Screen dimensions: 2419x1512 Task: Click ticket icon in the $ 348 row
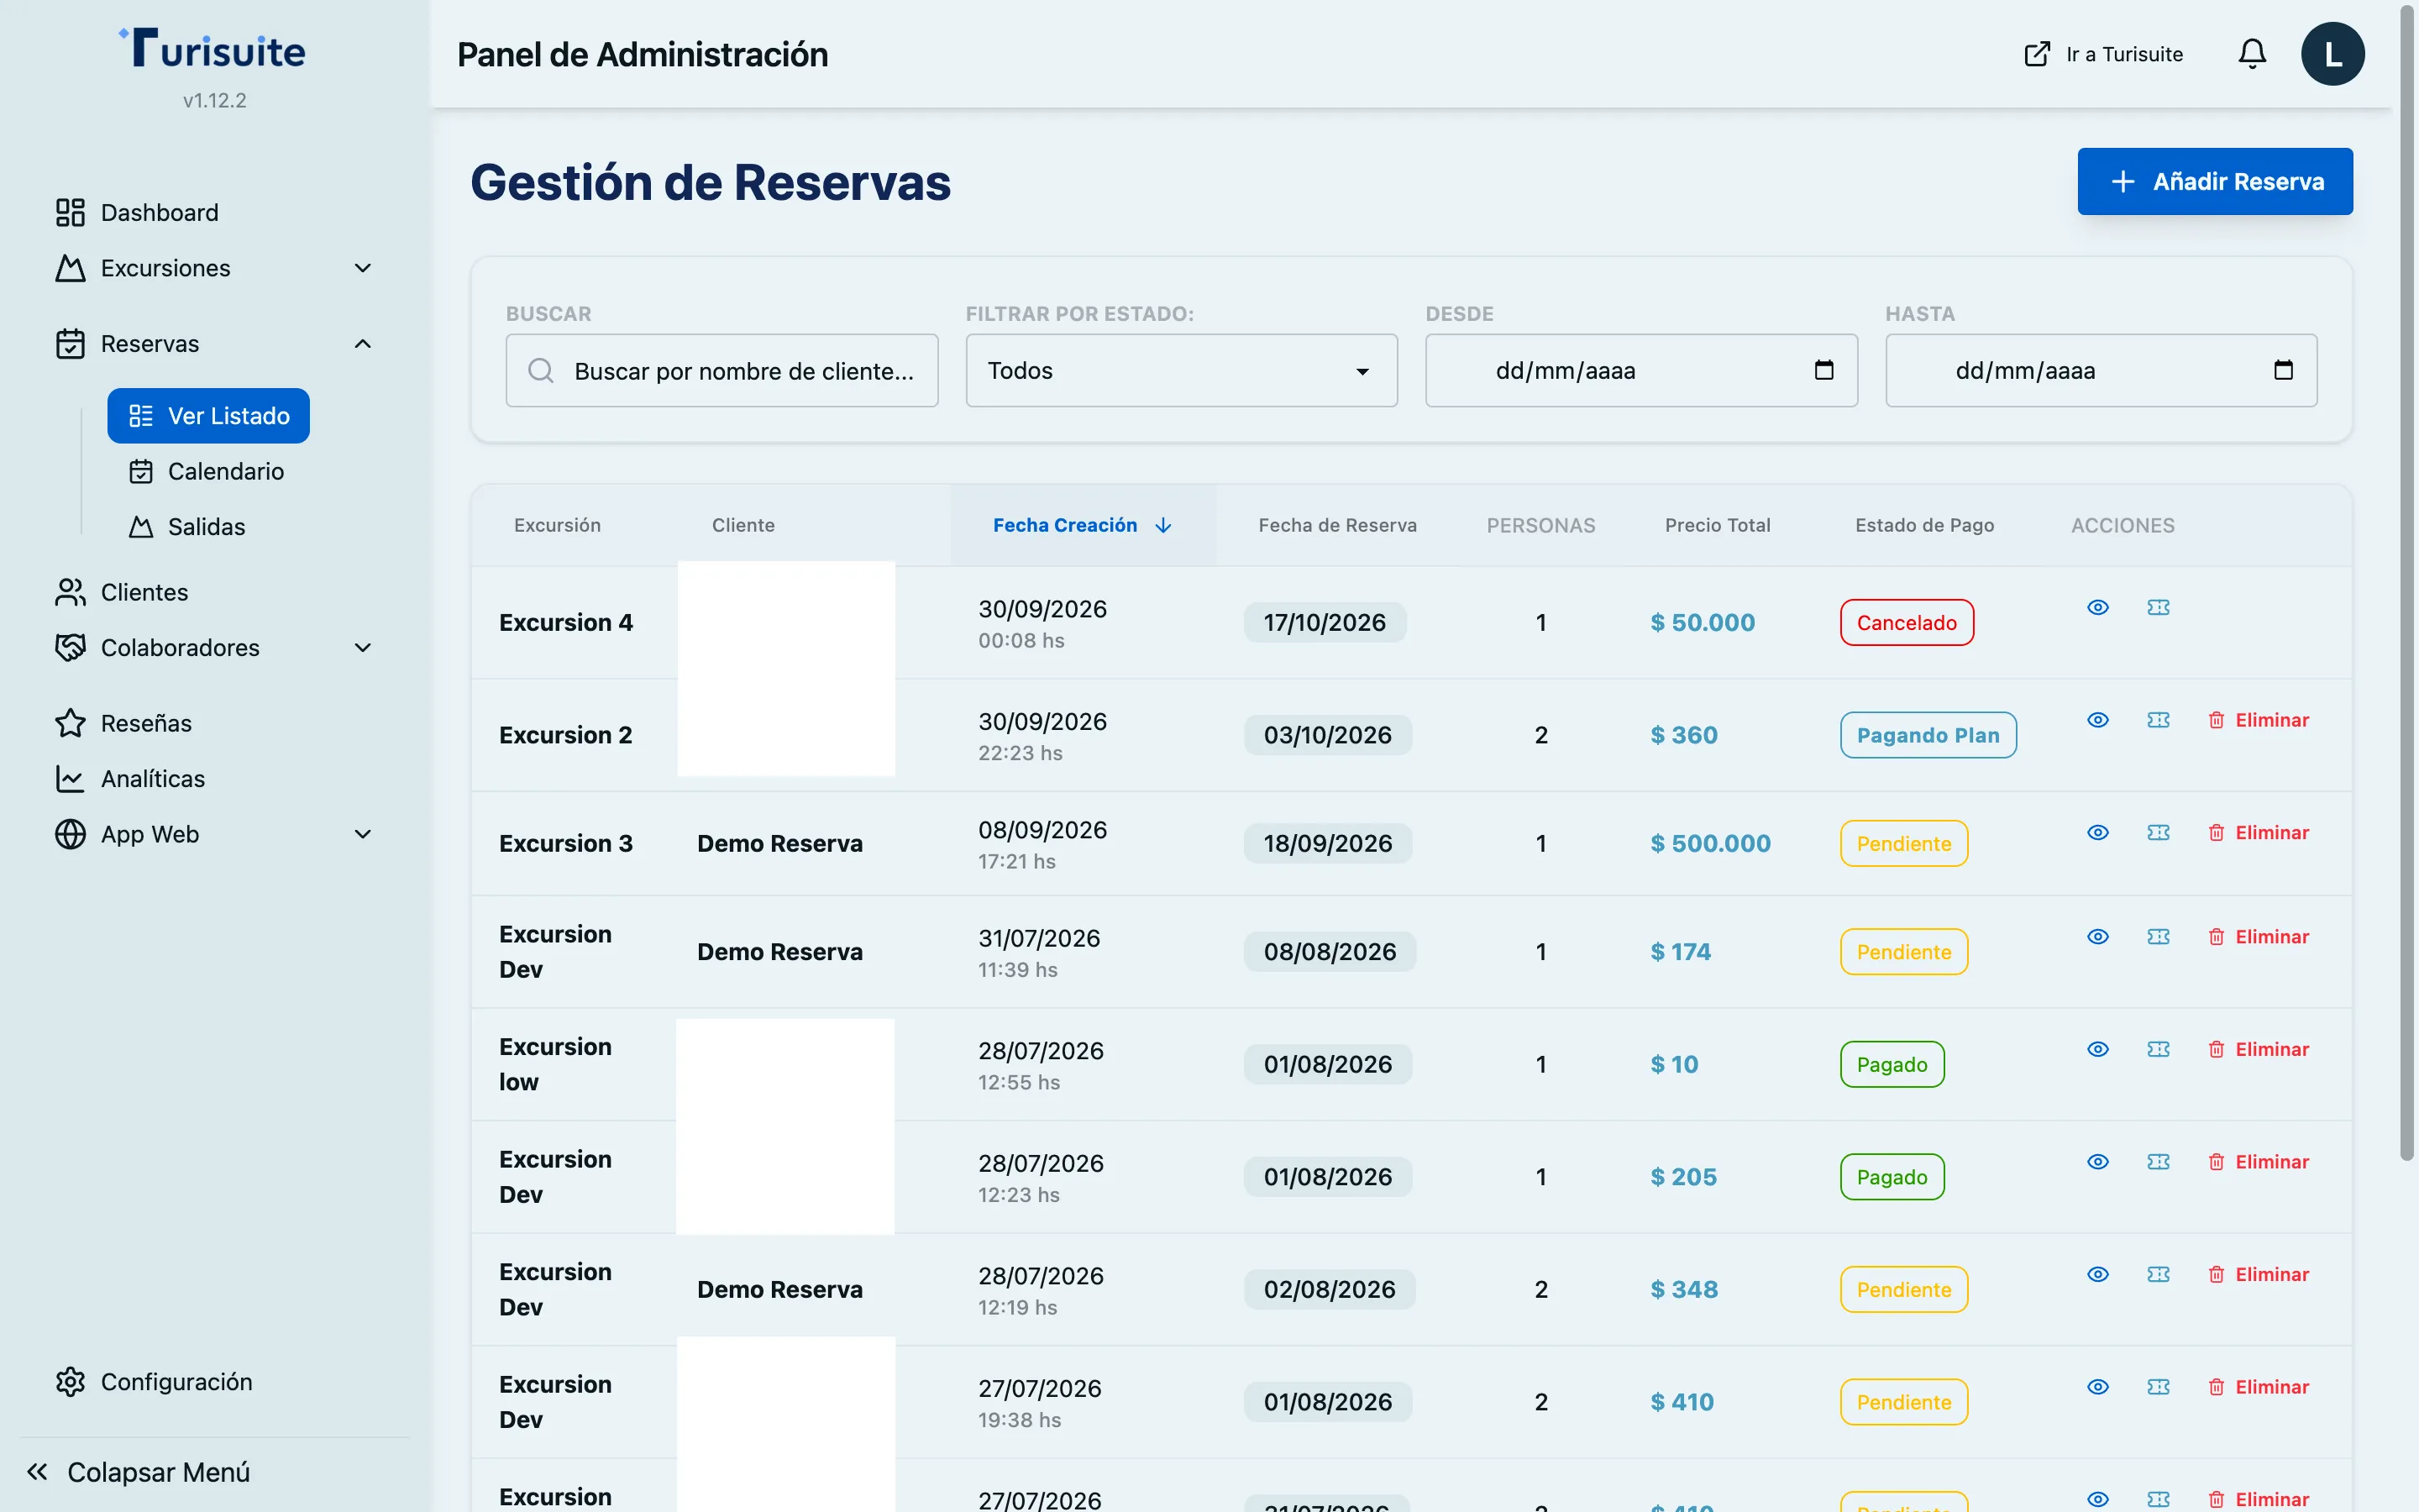(2158, 1274)
